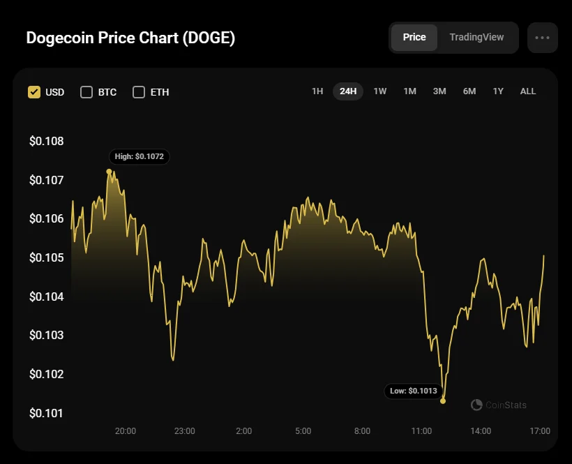The height and width of the screenshot is (464, 572).
Task: Click the Dogecoin Price Chart (DOGE) heading
Action: tap(130, 38)
